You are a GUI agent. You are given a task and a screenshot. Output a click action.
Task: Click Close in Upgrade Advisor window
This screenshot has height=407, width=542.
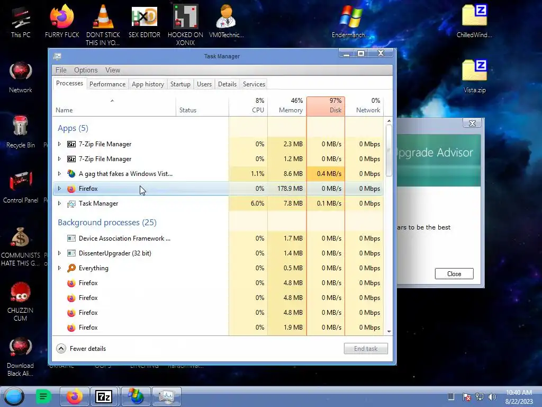point(454,274)
